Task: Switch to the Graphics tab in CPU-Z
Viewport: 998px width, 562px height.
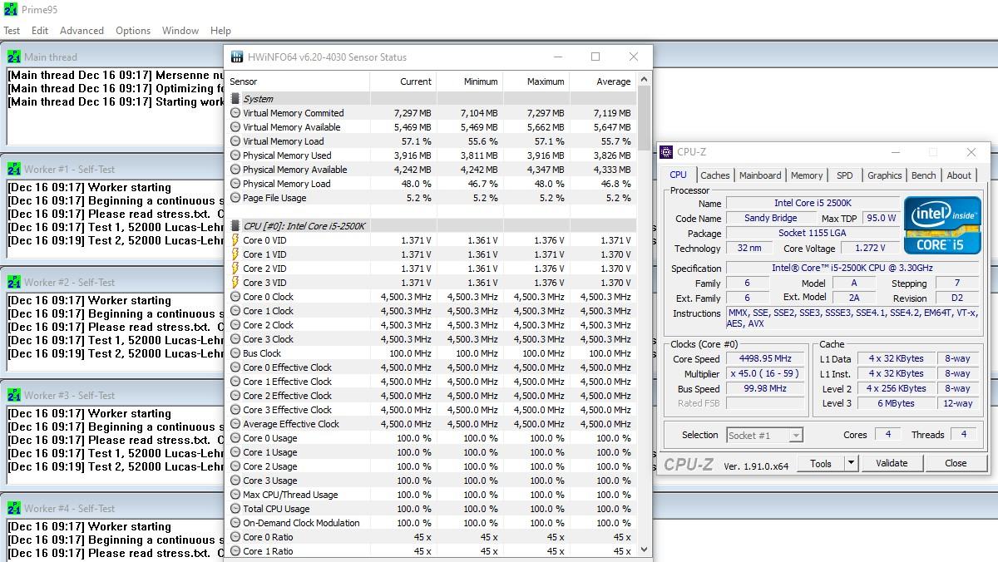Action: [x=884, y=175]
